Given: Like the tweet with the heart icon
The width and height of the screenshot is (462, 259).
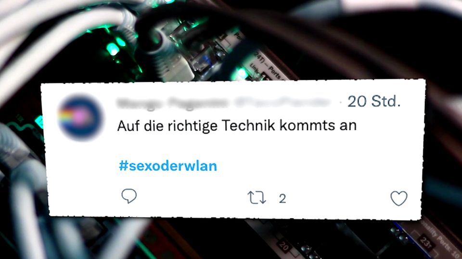Looking at the screenshot, I should point(399,198).
